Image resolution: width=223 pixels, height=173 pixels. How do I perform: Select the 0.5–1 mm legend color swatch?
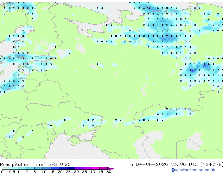[x=14, y=168]
